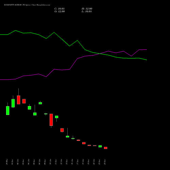Click the close value "C: 10.05"
The image size is (170, 170).
(x=60, y=9)
